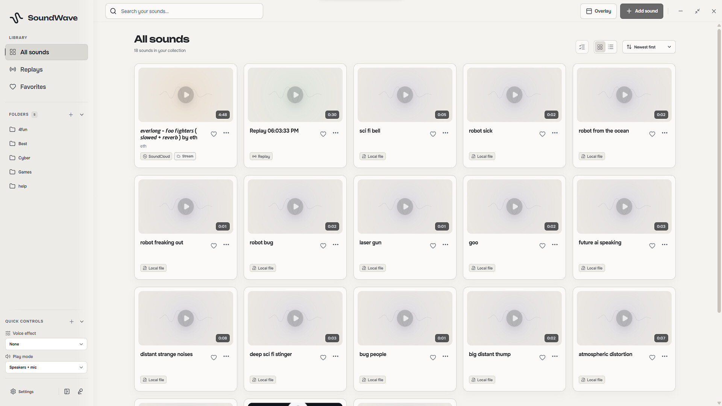Click the compact window arrows icon
This screenshot has width=722, height=406.
697,11
